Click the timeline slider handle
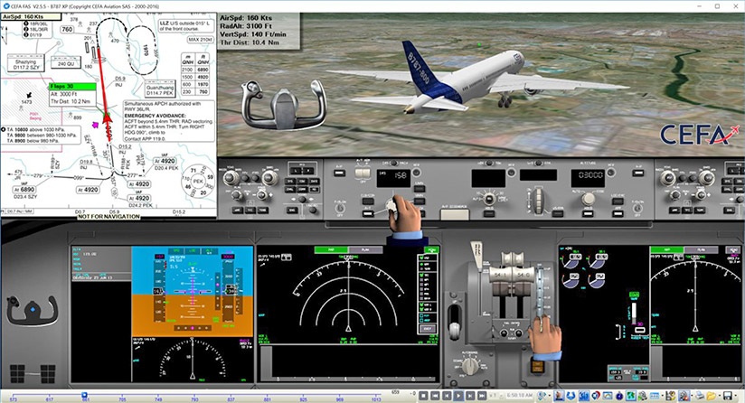Viewport: 745px width, 403px height. click(x=84, y=394)
